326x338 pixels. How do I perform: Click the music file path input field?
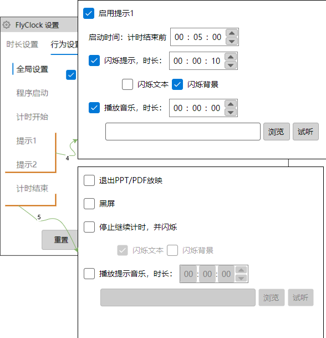click(183, 132)
